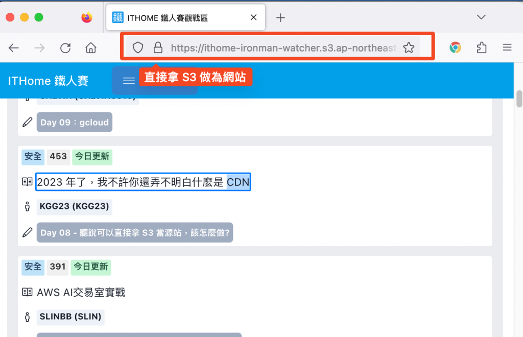Click the forward navigation arrow
Screen dimensions: 523x337
[39, 48]
